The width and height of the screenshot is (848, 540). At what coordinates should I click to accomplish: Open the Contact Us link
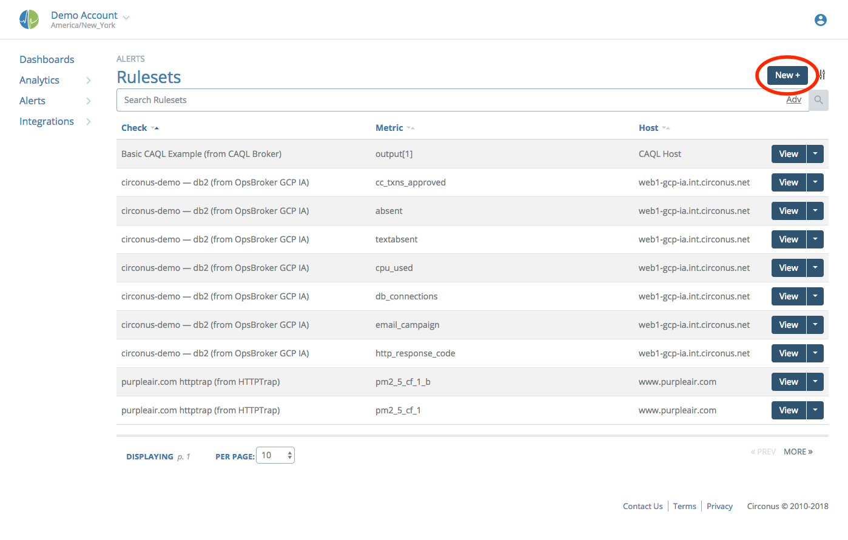click(642, 506)
